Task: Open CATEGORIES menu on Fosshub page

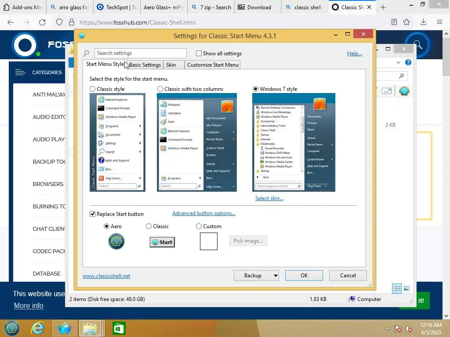Action: pyautogui.click(x=39, y=72)
